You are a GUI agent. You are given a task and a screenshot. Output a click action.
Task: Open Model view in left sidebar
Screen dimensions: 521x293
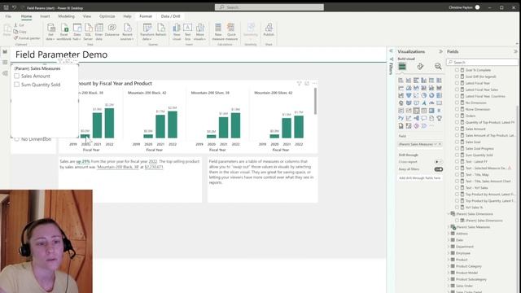(5, 73)
